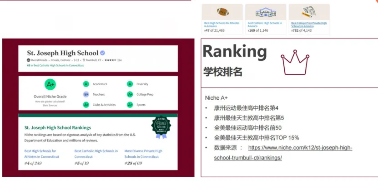Open Best Catholic High Schools in Connecticut link

click(96, 154)
